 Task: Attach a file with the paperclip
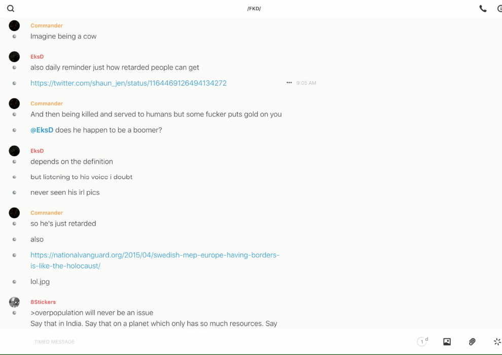coord(472,342)
